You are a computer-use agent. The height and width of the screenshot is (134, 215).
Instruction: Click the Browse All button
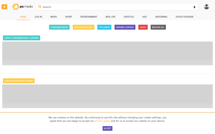(x=158, y=27)
